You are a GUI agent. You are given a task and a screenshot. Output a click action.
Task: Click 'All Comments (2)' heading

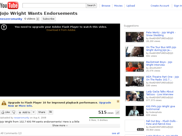click(11, 133)
